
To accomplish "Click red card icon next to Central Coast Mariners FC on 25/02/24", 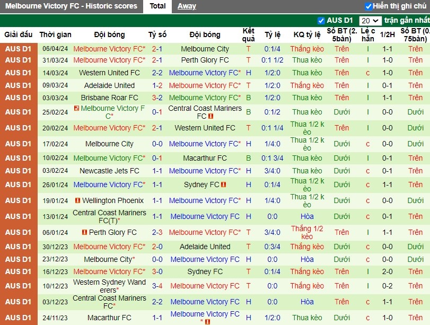I will [210, 116].
